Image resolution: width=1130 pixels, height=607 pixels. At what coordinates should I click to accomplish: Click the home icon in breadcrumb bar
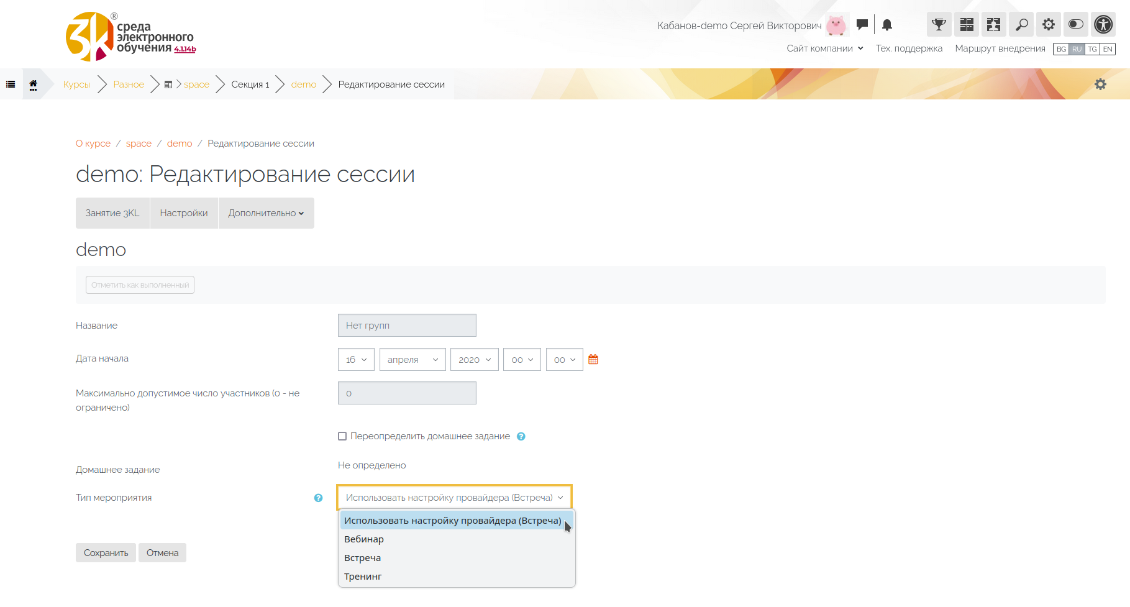(x=34, y=84)
